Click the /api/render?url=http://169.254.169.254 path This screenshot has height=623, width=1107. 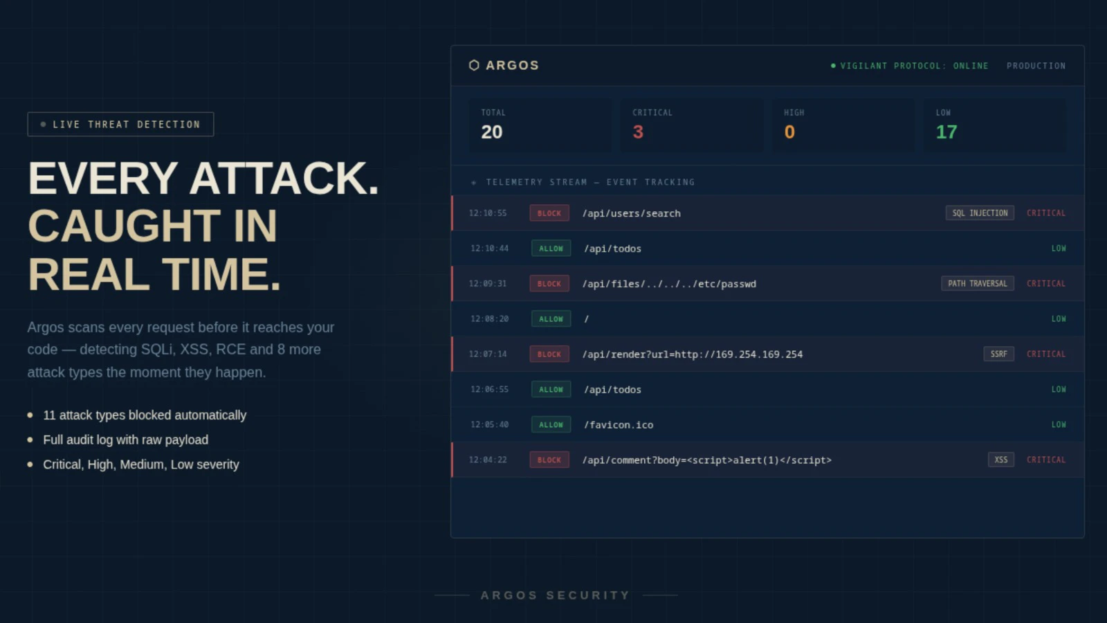(x=693, y=354)
